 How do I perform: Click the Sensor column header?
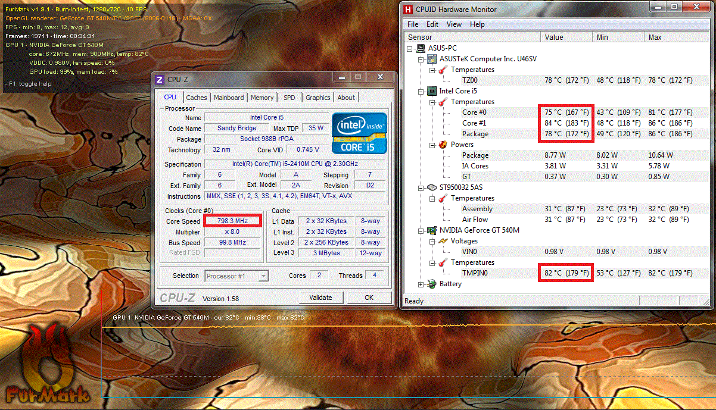[473, 37]
